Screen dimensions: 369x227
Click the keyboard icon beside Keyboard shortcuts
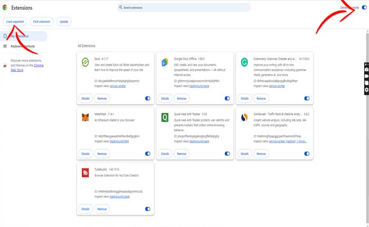[x=5, y=46]
